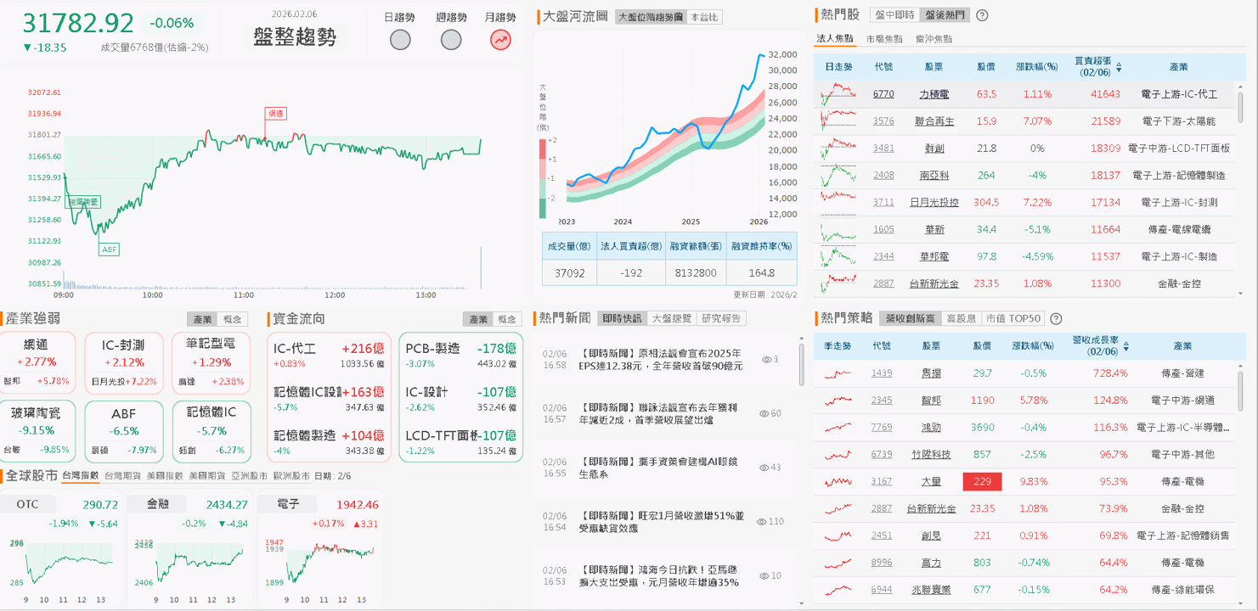Select 概念 in the 資金流向 toggle
Viewport: 1258px width, 611px height.
coord(508,319)
